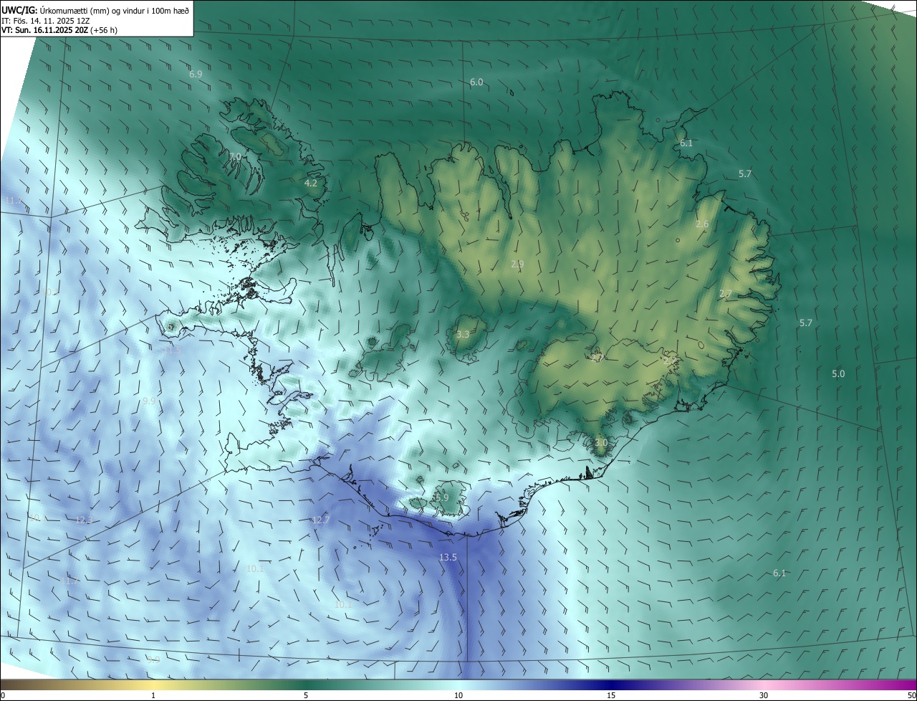Select the 6.0 value label on the map
The image size is (917, 701).
tap(476, 82)
